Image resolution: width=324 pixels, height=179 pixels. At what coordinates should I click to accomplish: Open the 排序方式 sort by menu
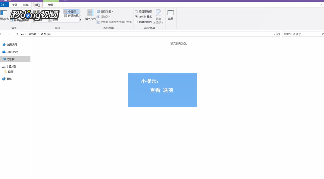pos(90,15)
